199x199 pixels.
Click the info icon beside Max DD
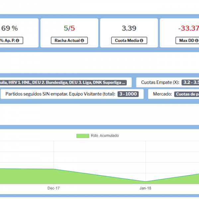pos(197,40)
